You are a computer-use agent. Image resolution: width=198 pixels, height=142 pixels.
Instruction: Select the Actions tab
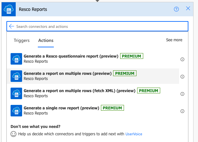tap(46, 40)
